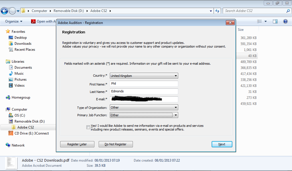Click the search magnifier icon
The width and height of the screenshot is (292, 171).
288,11
